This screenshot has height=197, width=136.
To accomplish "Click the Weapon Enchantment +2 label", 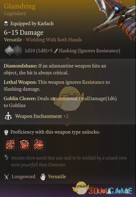I will [x=42, y=116].
